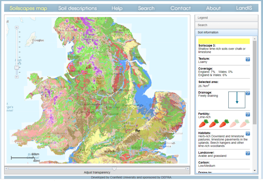Open help for Texture

pos(248,59)
